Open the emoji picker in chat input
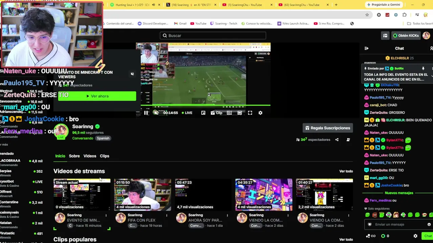Viewport: 433px width, 243px height. tap(429, 224)
